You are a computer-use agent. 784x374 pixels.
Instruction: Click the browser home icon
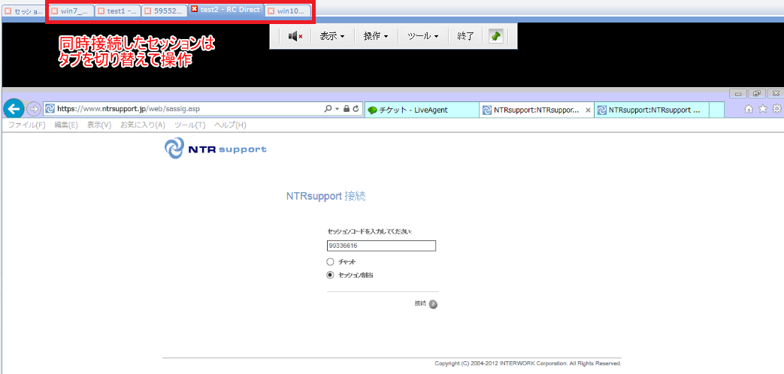click(x=749, y=110)
